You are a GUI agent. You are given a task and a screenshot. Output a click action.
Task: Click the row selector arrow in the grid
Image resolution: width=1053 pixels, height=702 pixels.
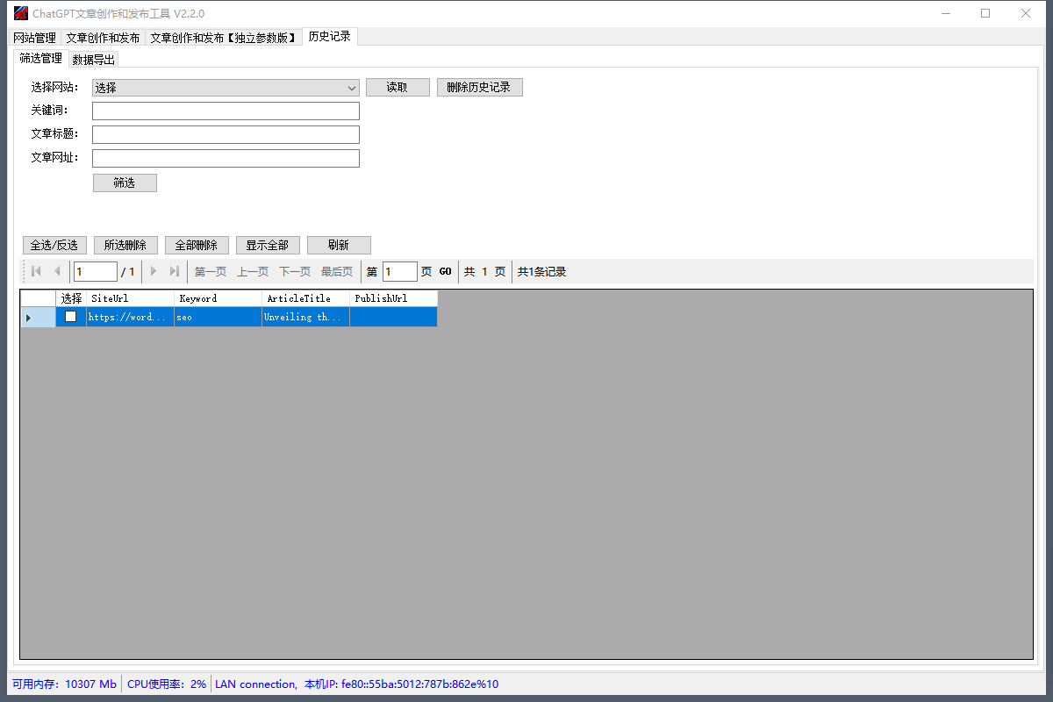tap(29, 318)
